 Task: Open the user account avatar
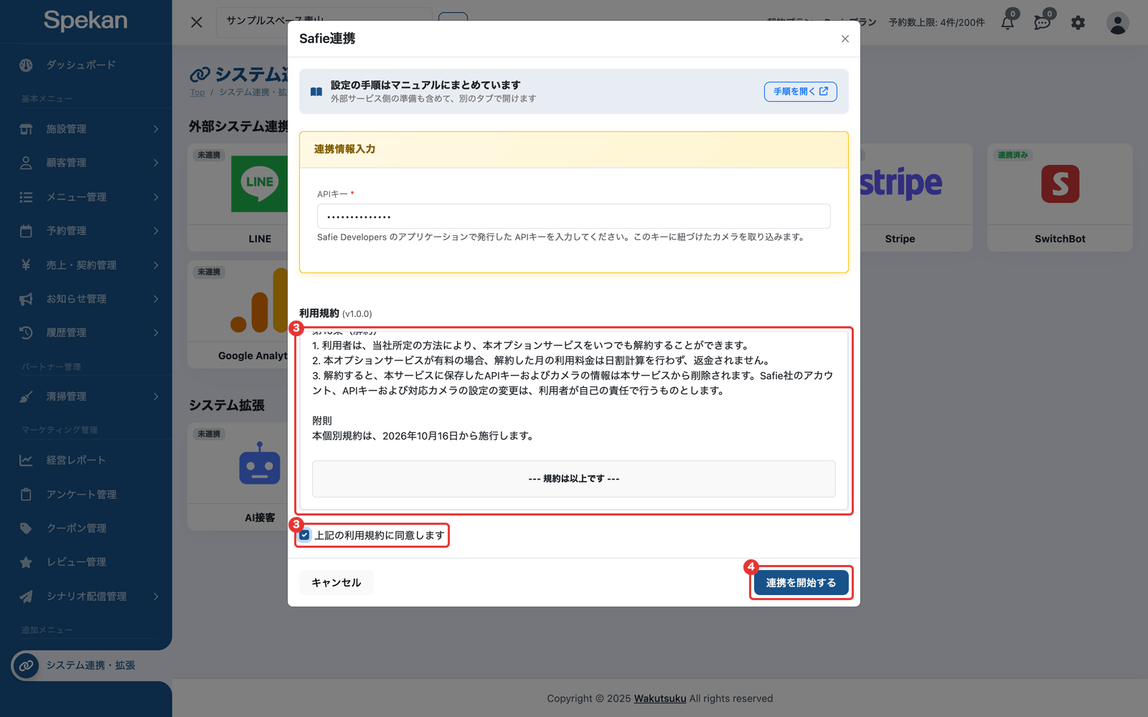pos(1117,23)
